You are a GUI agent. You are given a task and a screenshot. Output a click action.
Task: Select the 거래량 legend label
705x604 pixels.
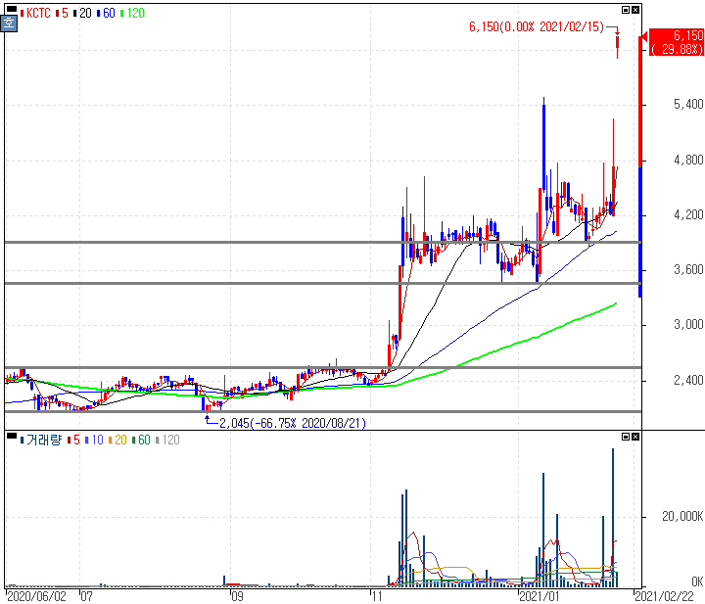tap(41, 440)
